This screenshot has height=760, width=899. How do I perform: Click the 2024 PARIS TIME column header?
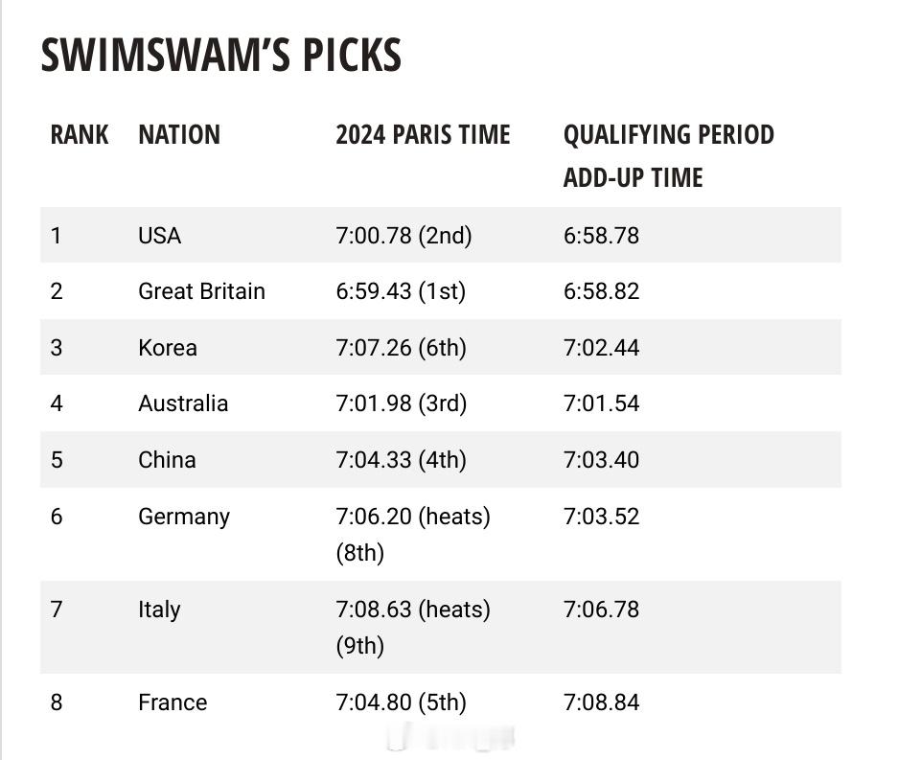pos(423,135)
